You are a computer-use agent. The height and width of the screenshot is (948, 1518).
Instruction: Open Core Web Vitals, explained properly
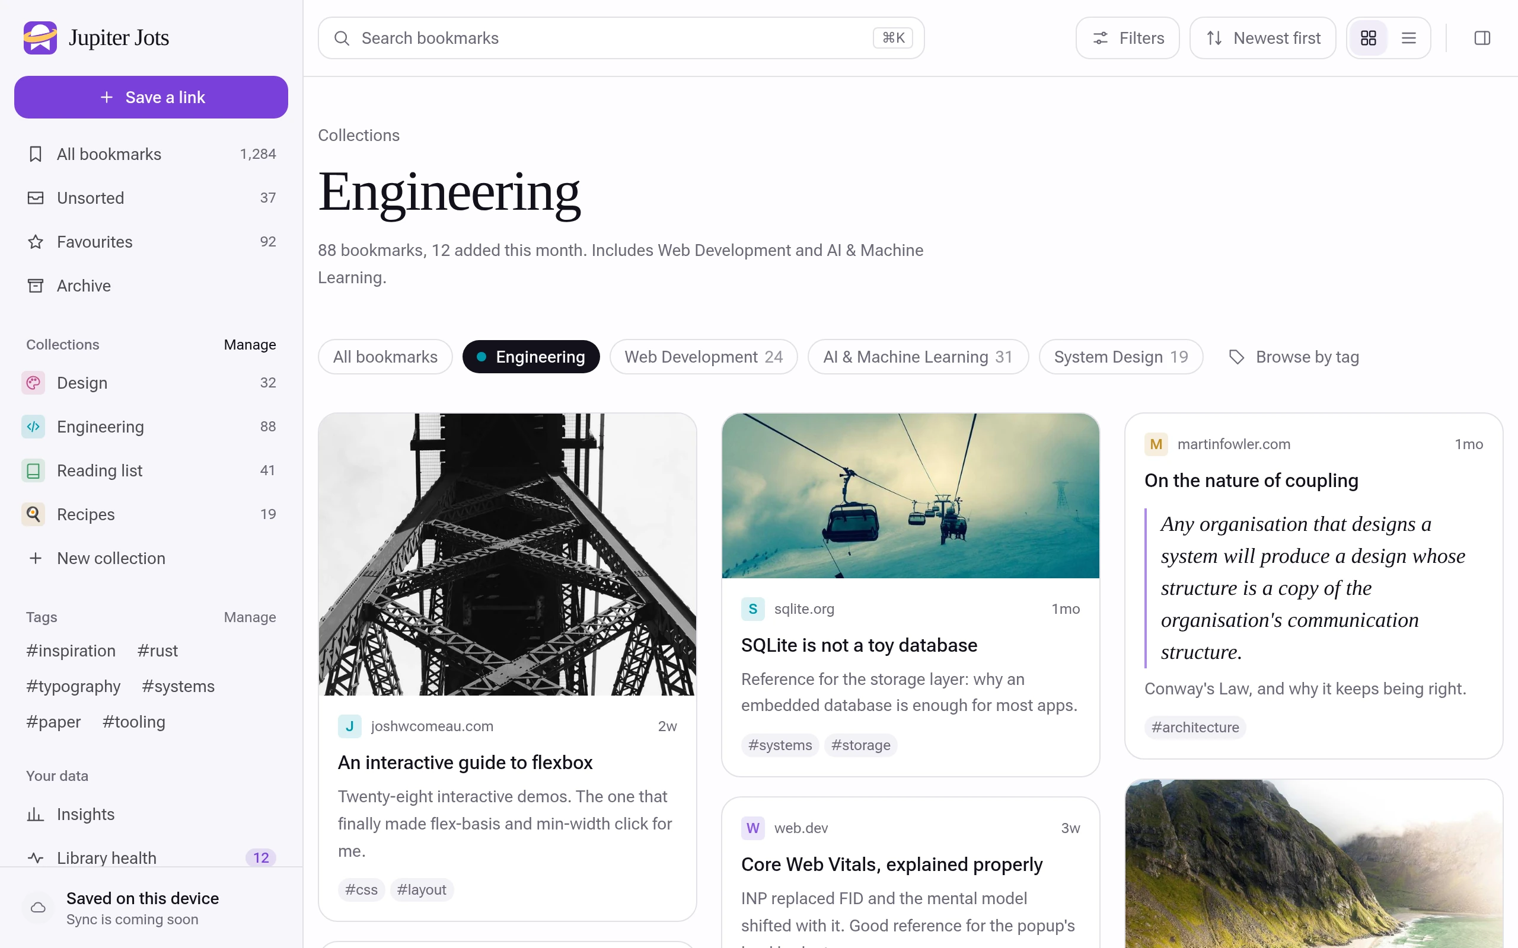(x=891, y=864)
